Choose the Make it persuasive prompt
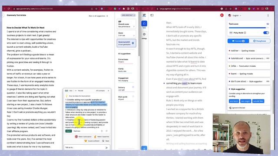Screen dimensions: 278x156 coord(83,137)
